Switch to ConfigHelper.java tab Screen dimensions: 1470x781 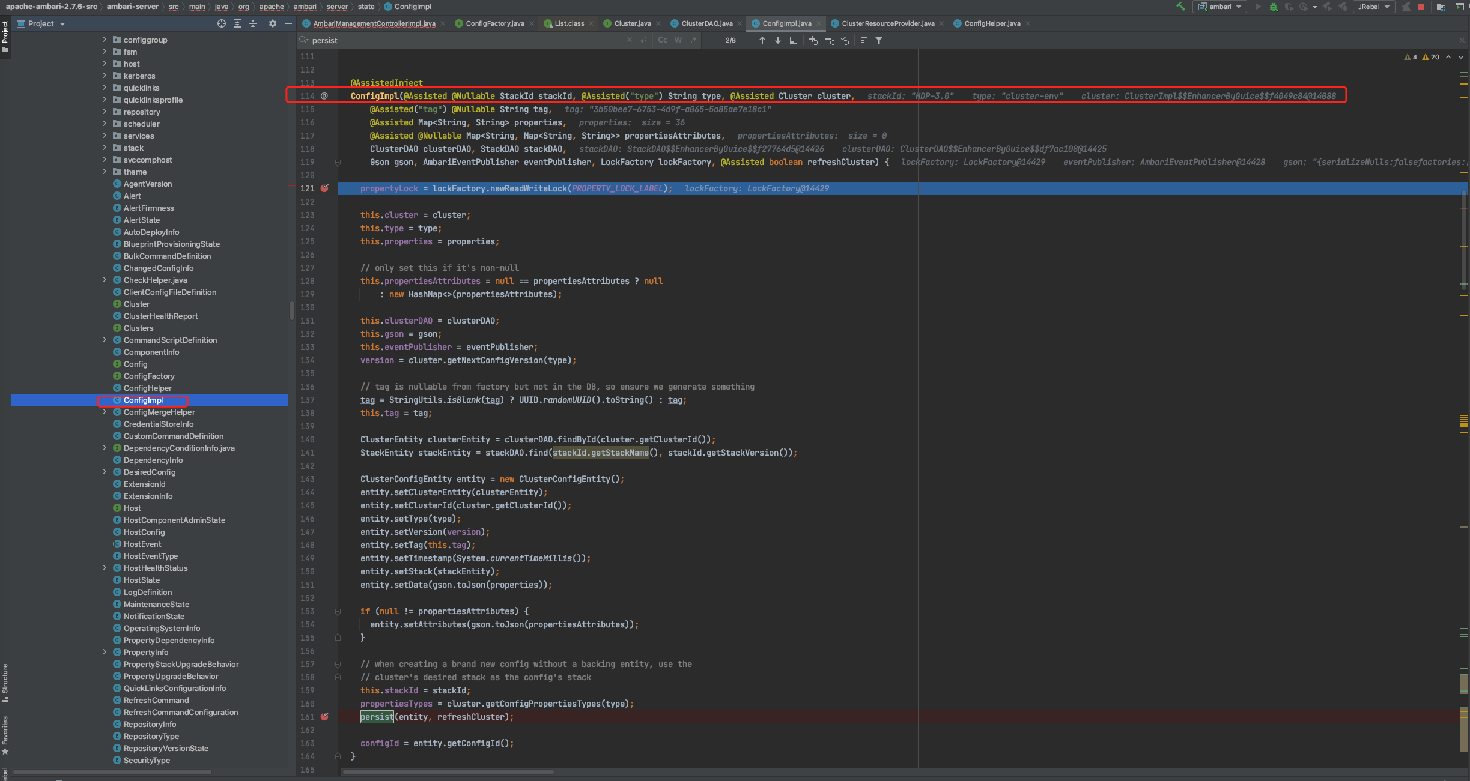(x=992, y=23)
